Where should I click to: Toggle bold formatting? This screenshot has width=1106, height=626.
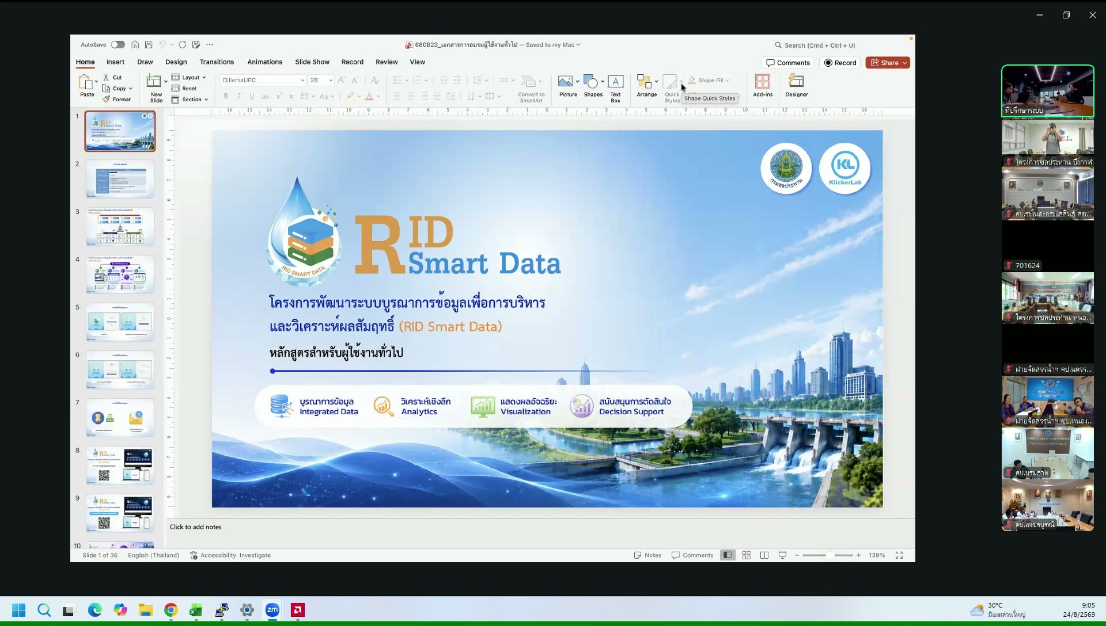226,96
